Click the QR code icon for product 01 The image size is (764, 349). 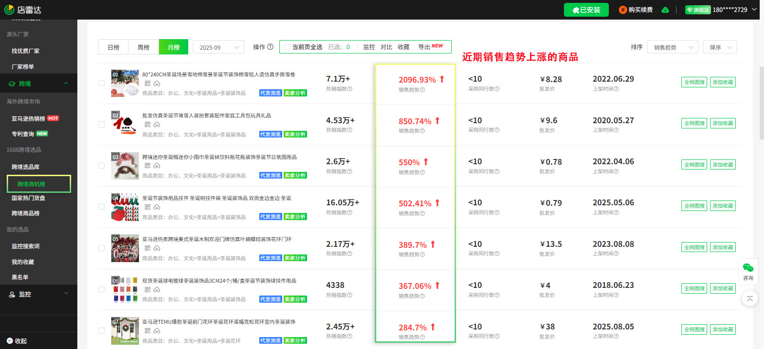(x=148, y=84)
